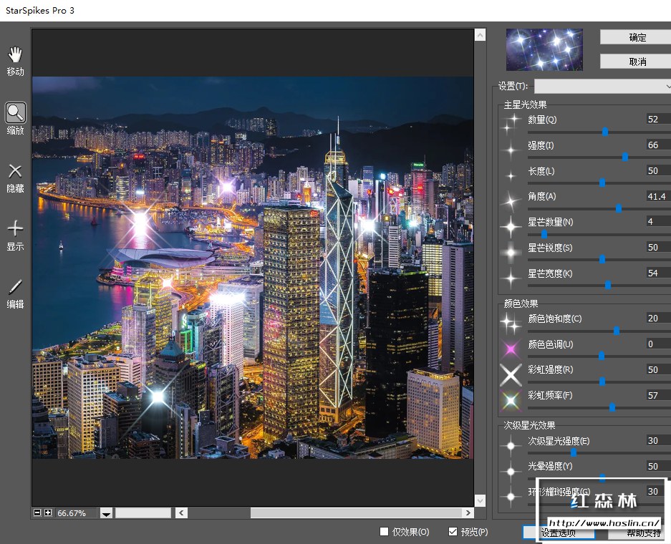Click the 颜色饱和度(C) slider handle
Viewport: 671px width, 544px height.
[617, 331]
